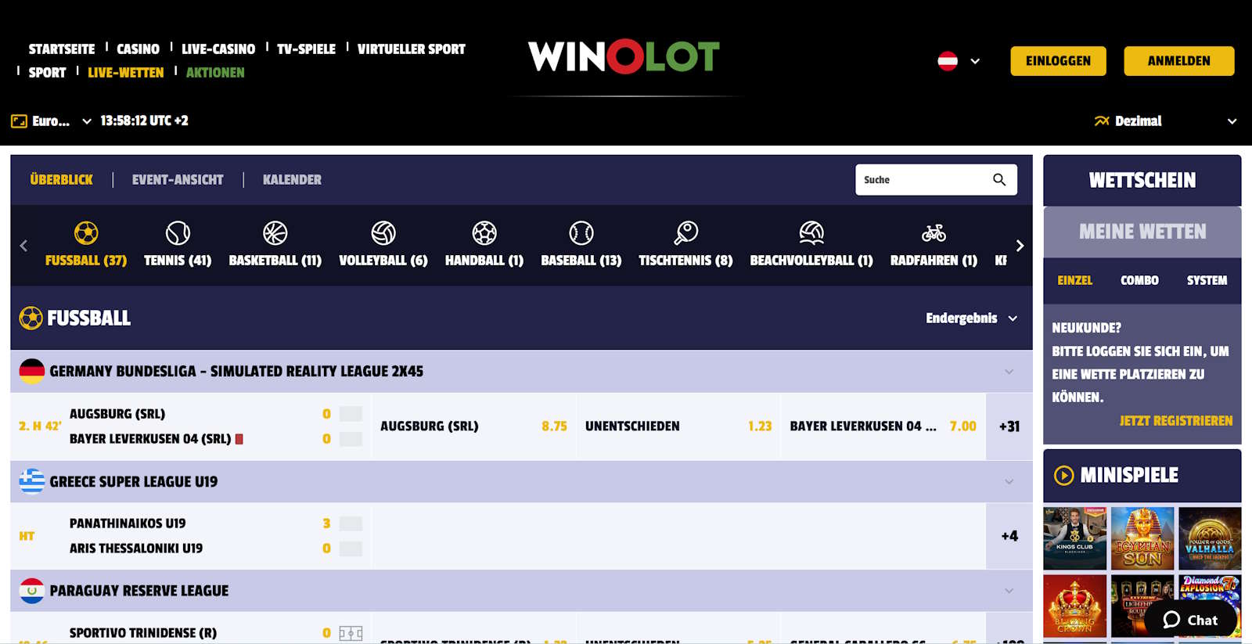
Task: Open the Endergebnis market dropdown
Action: coord(971,318)
